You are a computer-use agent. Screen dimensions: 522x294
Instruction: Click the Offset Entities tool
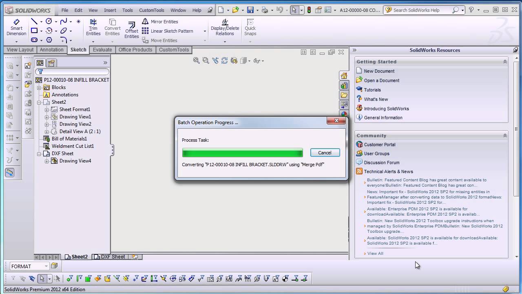tap(131, 30)
